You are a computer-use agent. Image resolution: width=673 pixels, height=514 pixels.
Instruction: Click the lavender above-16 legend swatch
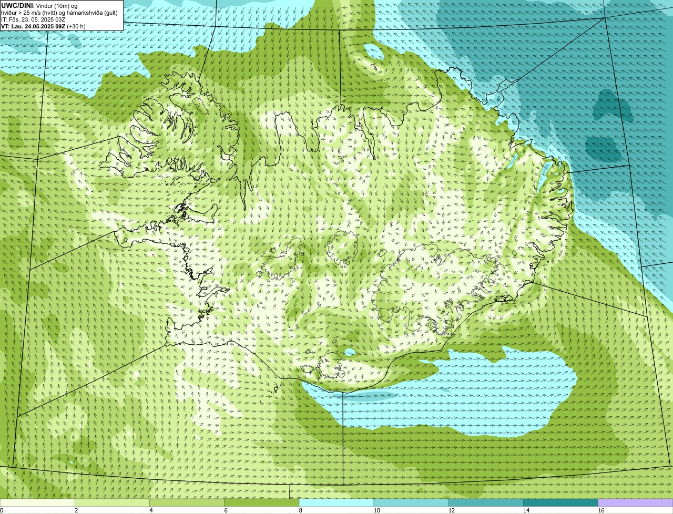tap(636, 503)
